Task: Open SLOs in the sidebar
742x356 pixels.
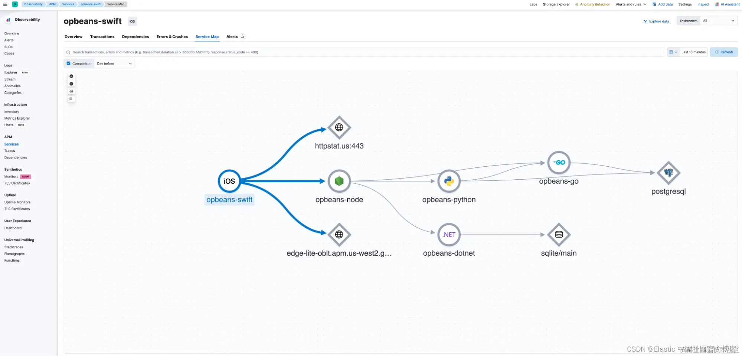Action: (8, 47)
